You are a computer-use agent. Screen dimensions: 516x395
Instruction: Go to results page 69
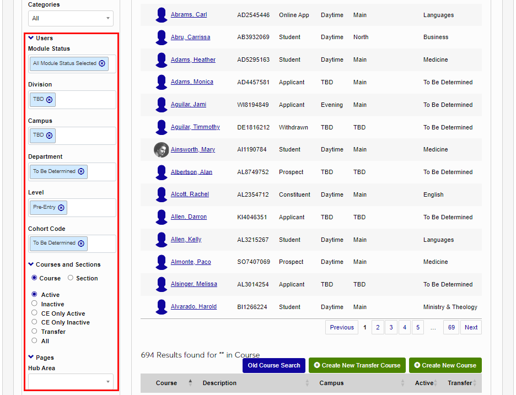coord(451,327)
